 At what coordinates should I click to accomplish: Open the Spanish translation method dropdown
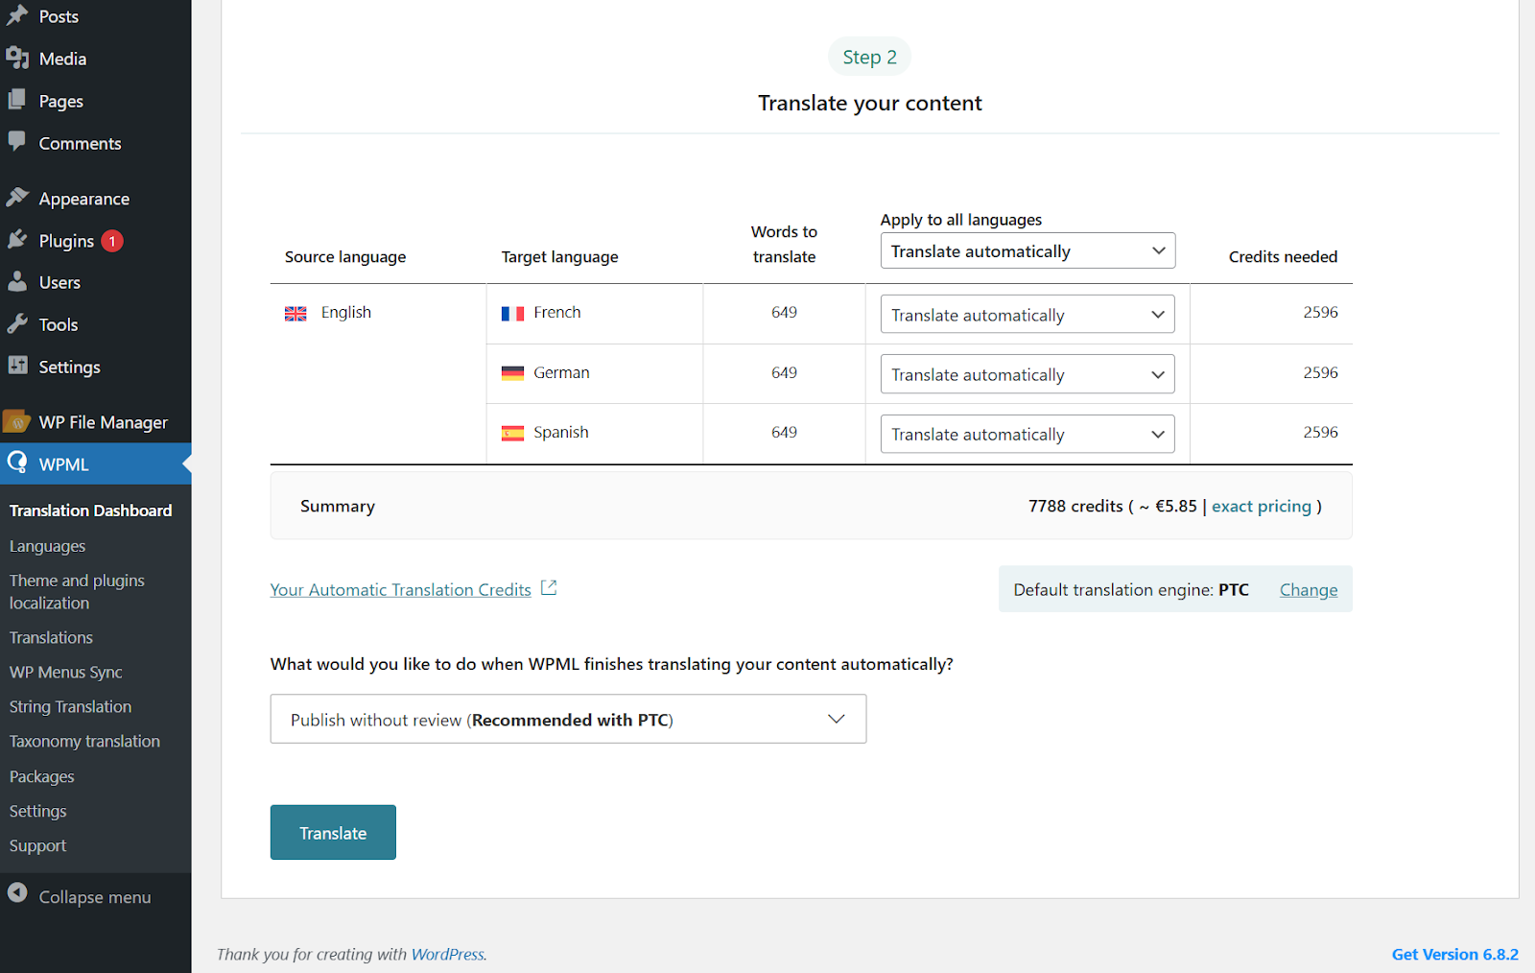[1027, 435]
